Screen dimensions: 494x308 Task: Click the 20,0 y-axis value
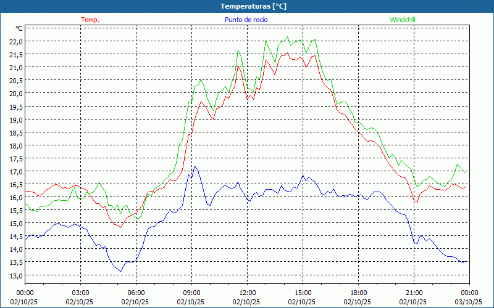pos(15,94)
